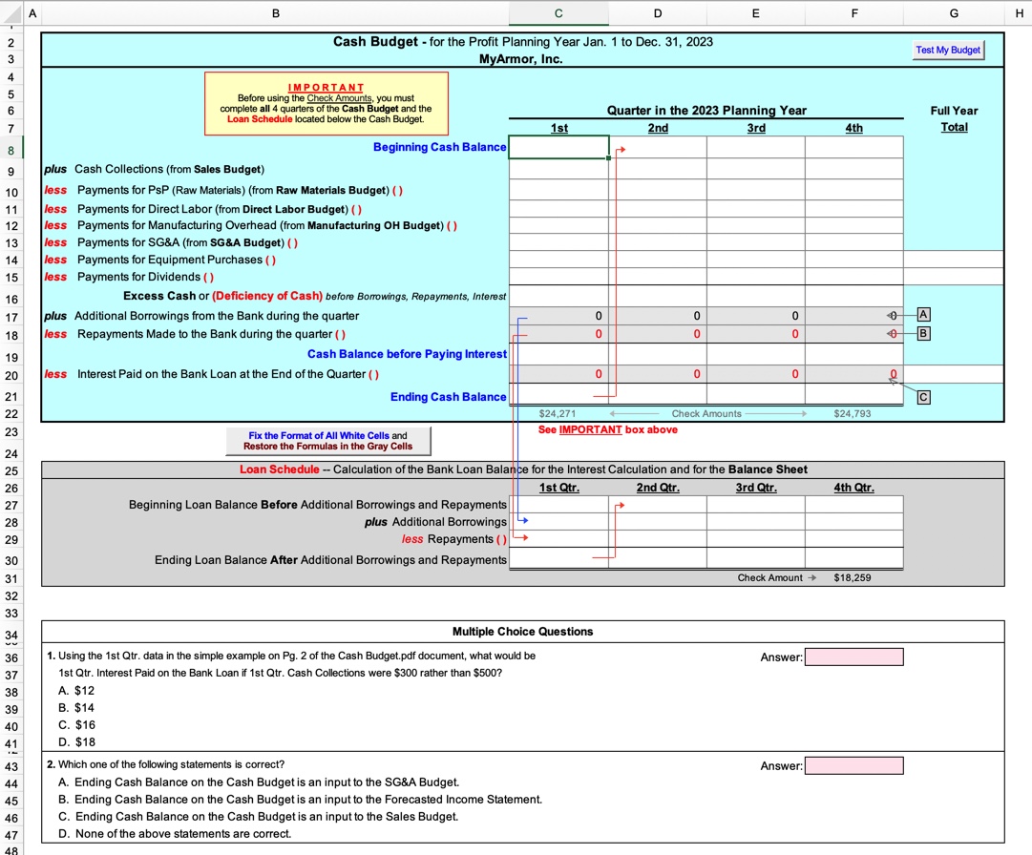Click the B callout marker beside Repayments row
1032x855 pixels.
coord(922,333)
